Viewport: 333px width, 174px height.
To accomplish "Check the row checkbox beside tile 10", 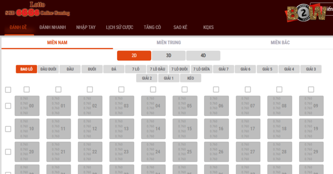I will click(8, 129).
